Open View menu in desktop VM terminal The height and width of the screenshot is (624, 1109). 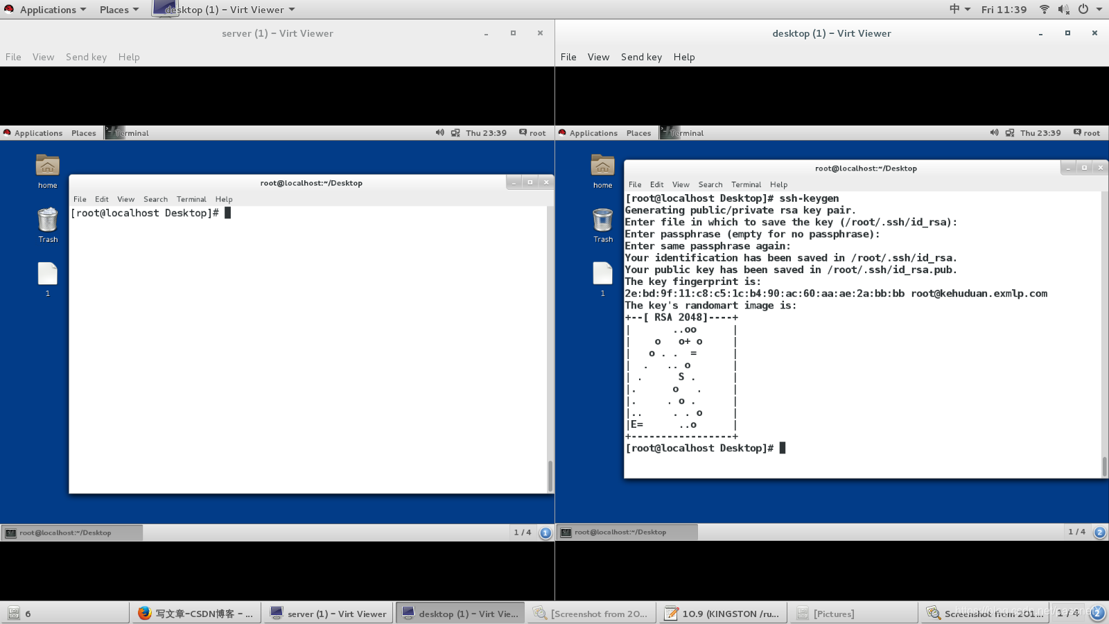click(x=681, y=184)
